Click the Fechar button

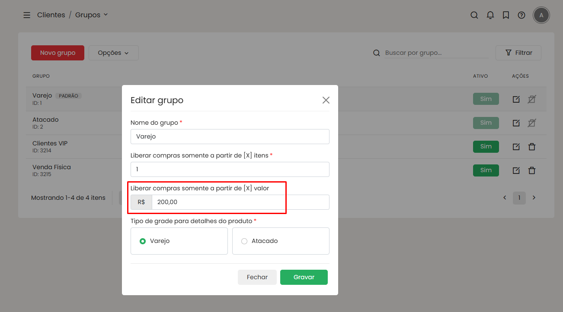pyautogui.click(x=257, y=277)
